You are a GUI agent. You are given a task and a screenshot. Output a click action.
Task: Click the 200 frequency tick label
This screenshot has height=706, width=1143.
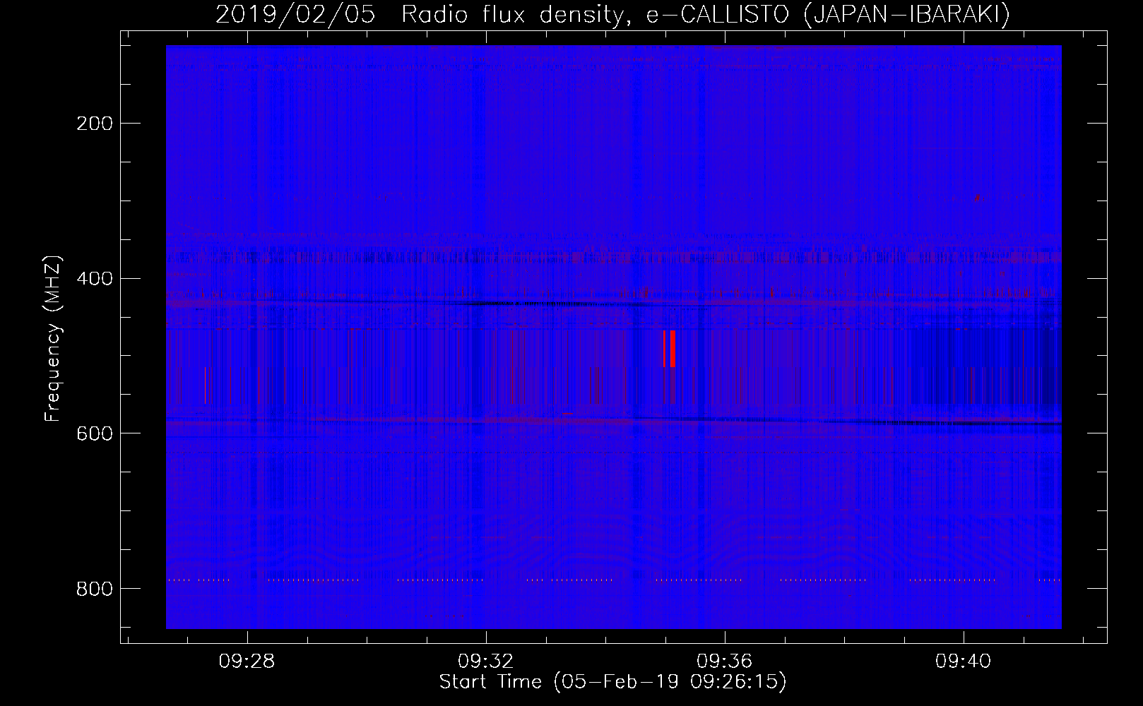click(x=95, y=124)
